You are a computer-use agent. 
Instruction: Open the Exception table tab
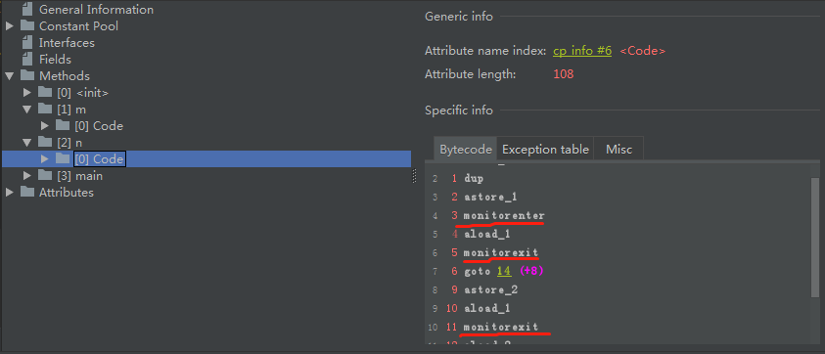[x=545, y=149]
